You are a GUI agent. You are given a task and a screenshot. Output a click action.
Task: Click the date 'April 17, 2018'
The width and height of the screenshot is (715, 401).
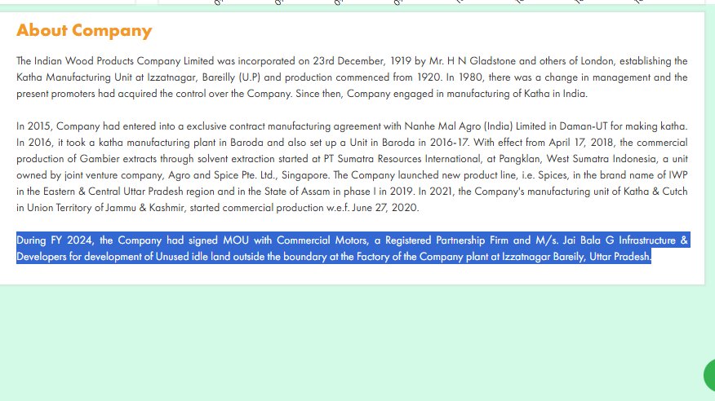click(x=581, y=143)
